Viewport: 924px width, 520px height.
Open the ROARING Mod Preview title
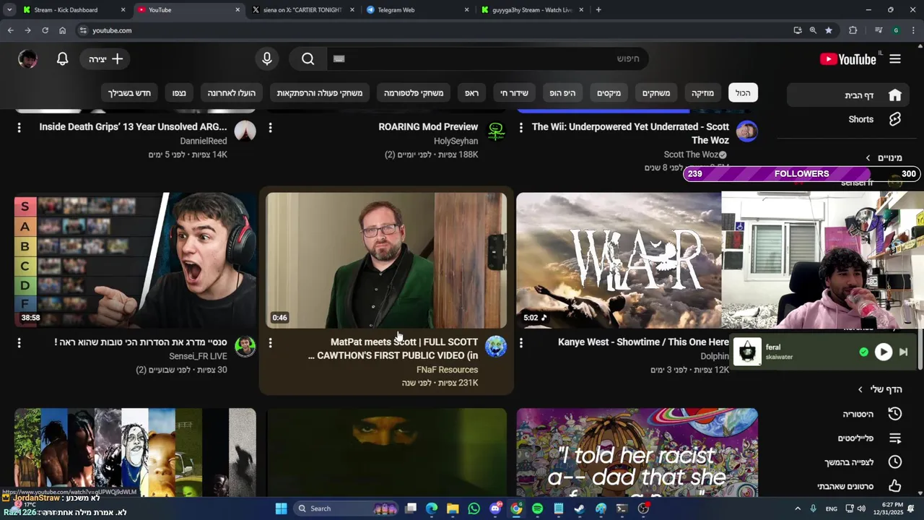click(x=428, y=126)
